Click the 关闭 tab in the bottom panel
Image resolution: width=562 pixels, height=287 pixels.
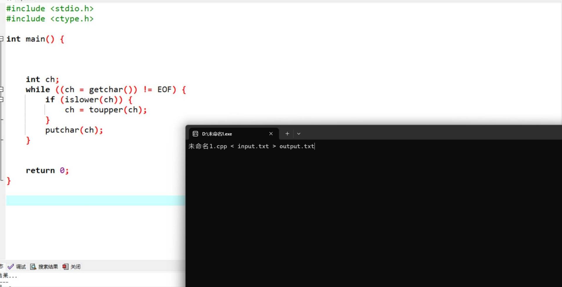pos(71,267)
